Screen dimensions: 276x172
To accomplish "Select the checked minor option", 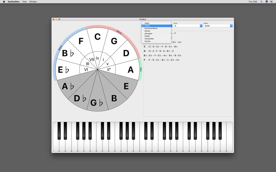I will 156,26.
